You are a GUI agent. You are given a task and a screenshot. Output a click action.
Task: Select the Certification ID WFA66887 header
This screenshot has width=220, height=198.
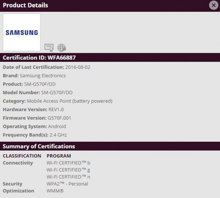click(x=39, y=58)
